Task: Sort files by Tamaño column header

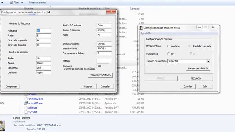Action: [x=135, y=8]
